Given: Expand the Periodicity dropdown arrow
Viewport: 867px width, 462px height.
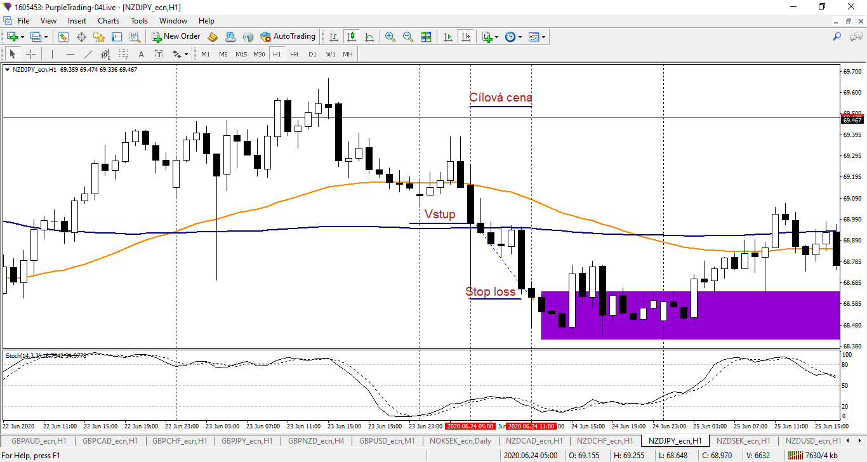Looking at the screenshot, I should pyautogui.click(x=520, y=37).
